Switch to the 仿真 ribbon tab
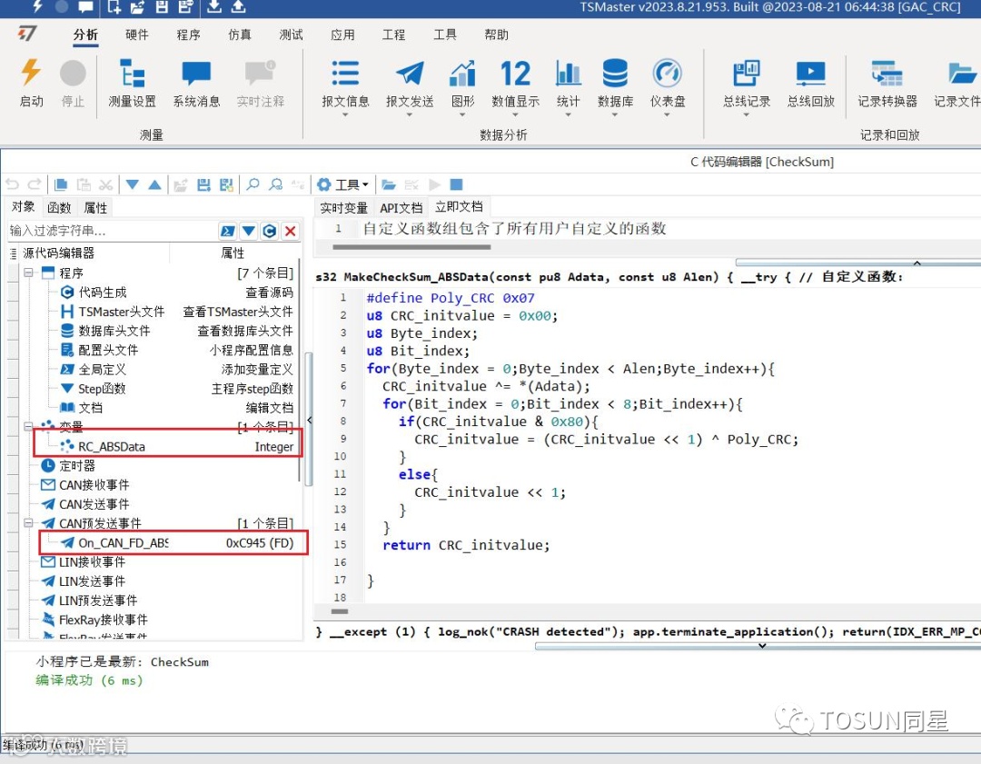The height and width of the screenshot is (764, 981). tap(240, 35)
